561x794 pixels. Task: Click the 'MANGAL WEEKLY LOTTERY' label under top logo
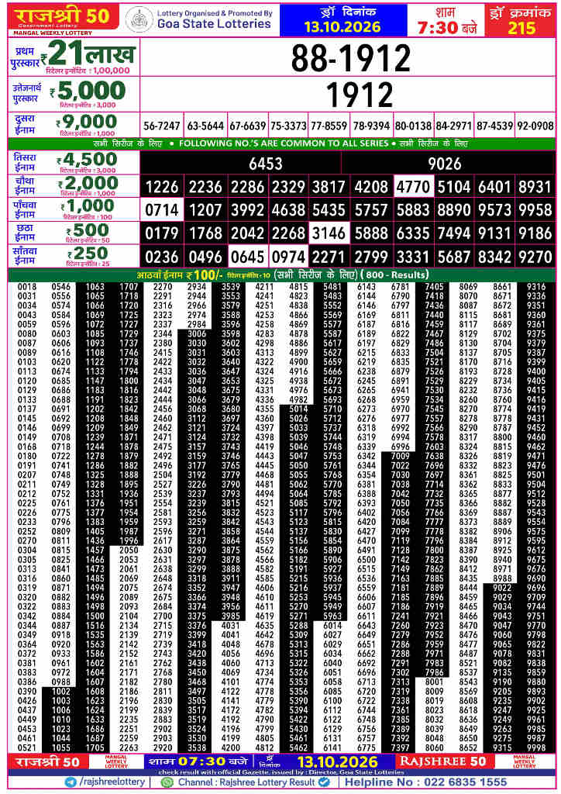click(x=53, y=33)
